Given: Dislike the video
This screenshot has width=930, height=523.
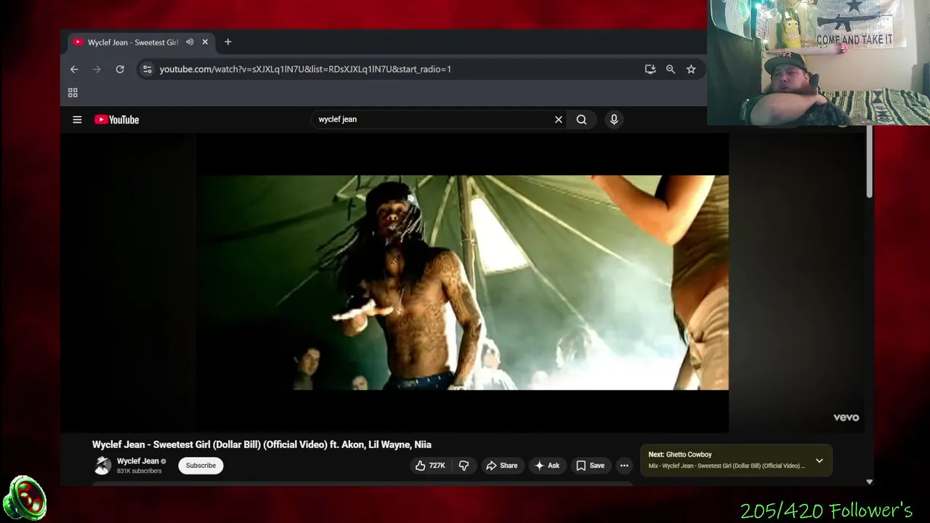Looking at the screenshot, I should [x=464, y=466].
